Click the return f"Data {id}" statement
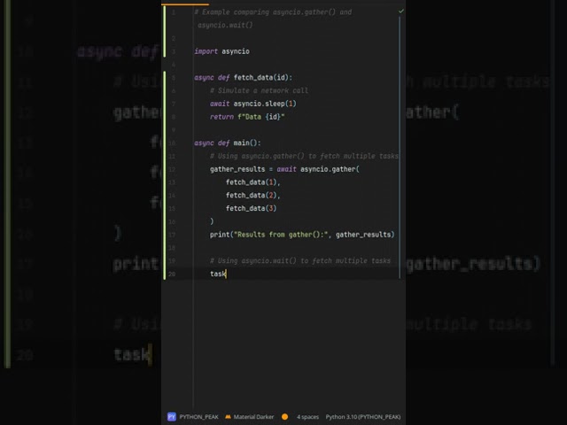Image resolution: width=567 pixels, height=425 pixels. click(246, 117)
